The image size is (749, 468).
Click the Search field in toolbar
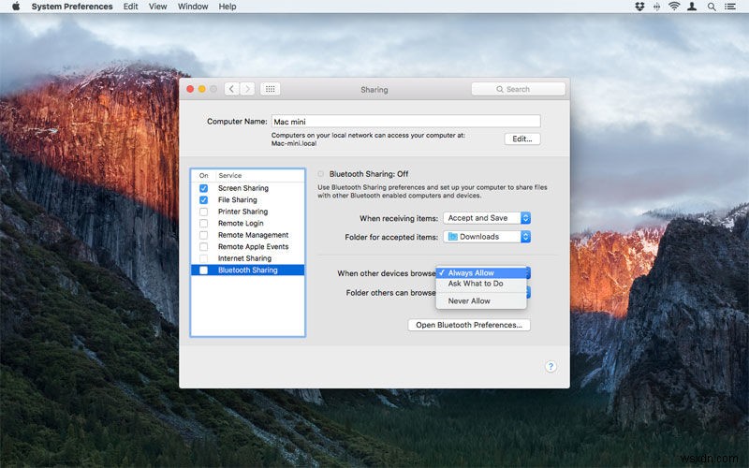(x=518, y=89)
